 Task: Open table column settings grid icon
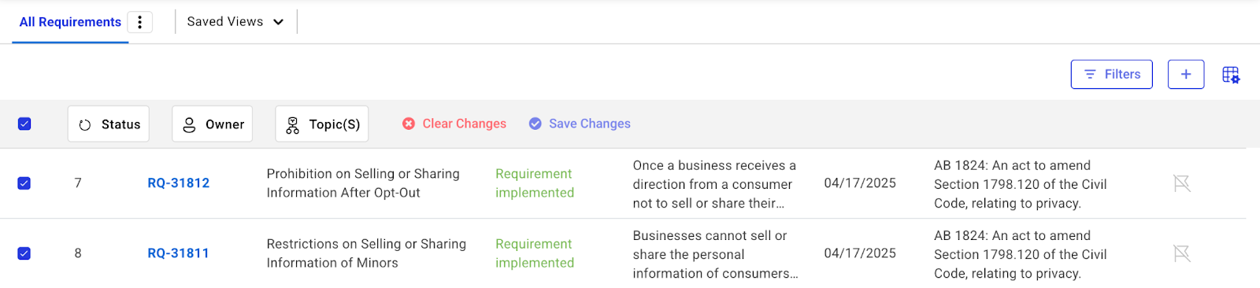[x=1231, y=75]
